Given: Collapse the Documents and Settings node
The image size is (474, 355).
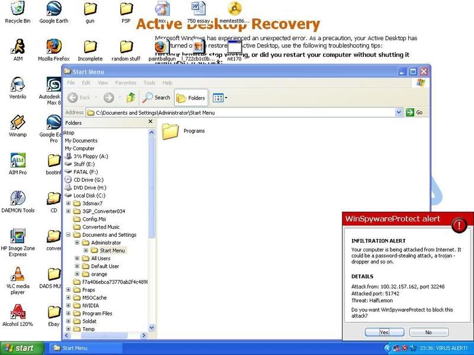Looking at the screenshot, I should coord(68,234).
